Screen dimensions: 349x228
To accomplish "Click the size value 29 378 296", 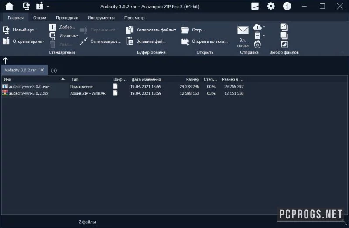I will click(189, 86).
